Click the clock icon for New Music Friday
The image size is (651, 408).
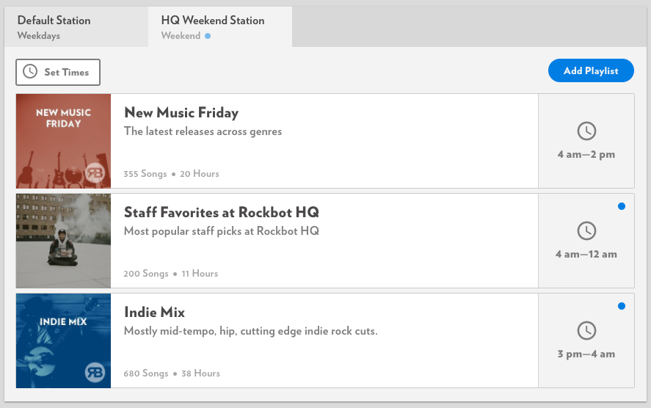(586, 131)
